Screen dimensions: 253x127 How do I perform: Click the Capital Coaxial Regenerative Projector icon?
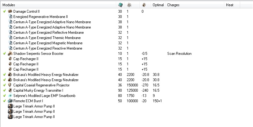point(10,85)
